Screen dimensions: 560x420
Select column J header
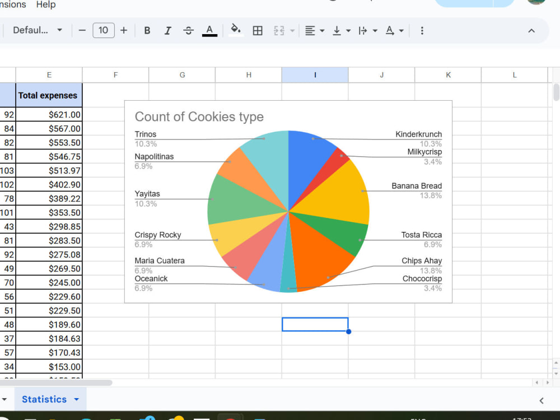coord(381,75)
